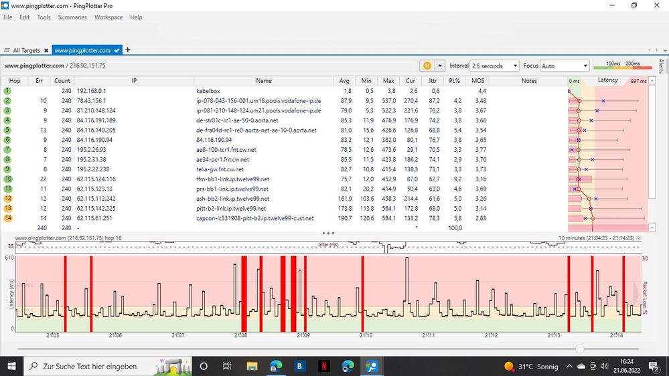Viewport: 669px width, 376px height.
Task: Select hop 5 green circle icon
Action: [7, 130]
